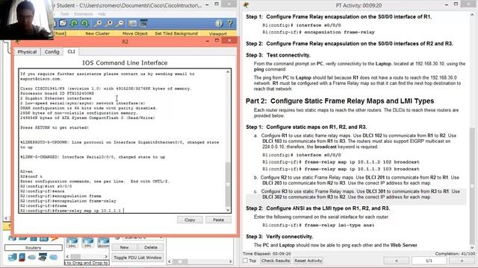
Task: Click Toggle PDU List Window button
Action: (137, 258)
